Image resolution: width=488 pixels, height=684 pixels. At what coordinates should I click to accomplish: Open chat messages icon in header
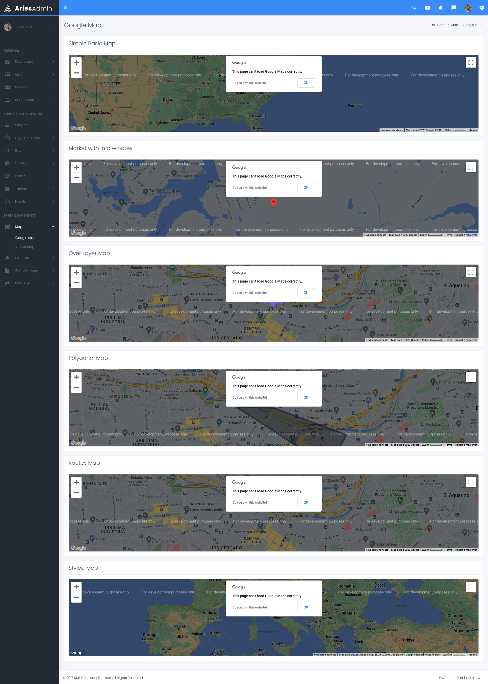point(454,8)
